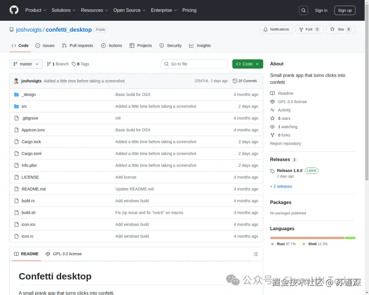The image size is (369, 295).
Task: Open the src folder icon
Action: 16,106
